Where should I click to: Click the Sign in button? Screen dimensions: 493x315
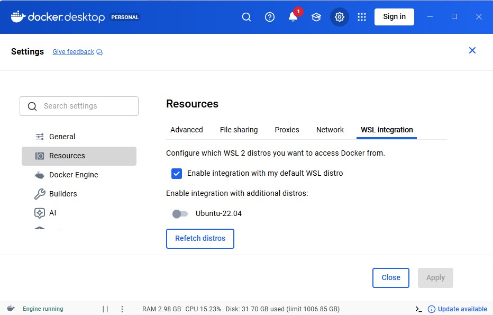[394, 17]
